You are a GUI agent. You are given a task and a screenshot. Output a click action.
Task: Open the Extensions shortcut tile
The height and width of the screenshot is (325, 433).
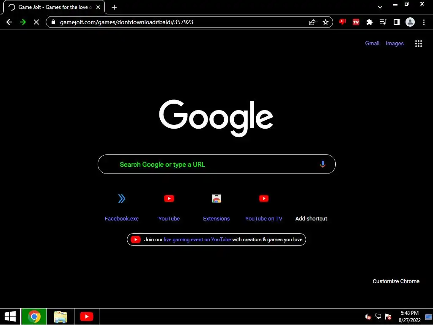pos(216,207)
